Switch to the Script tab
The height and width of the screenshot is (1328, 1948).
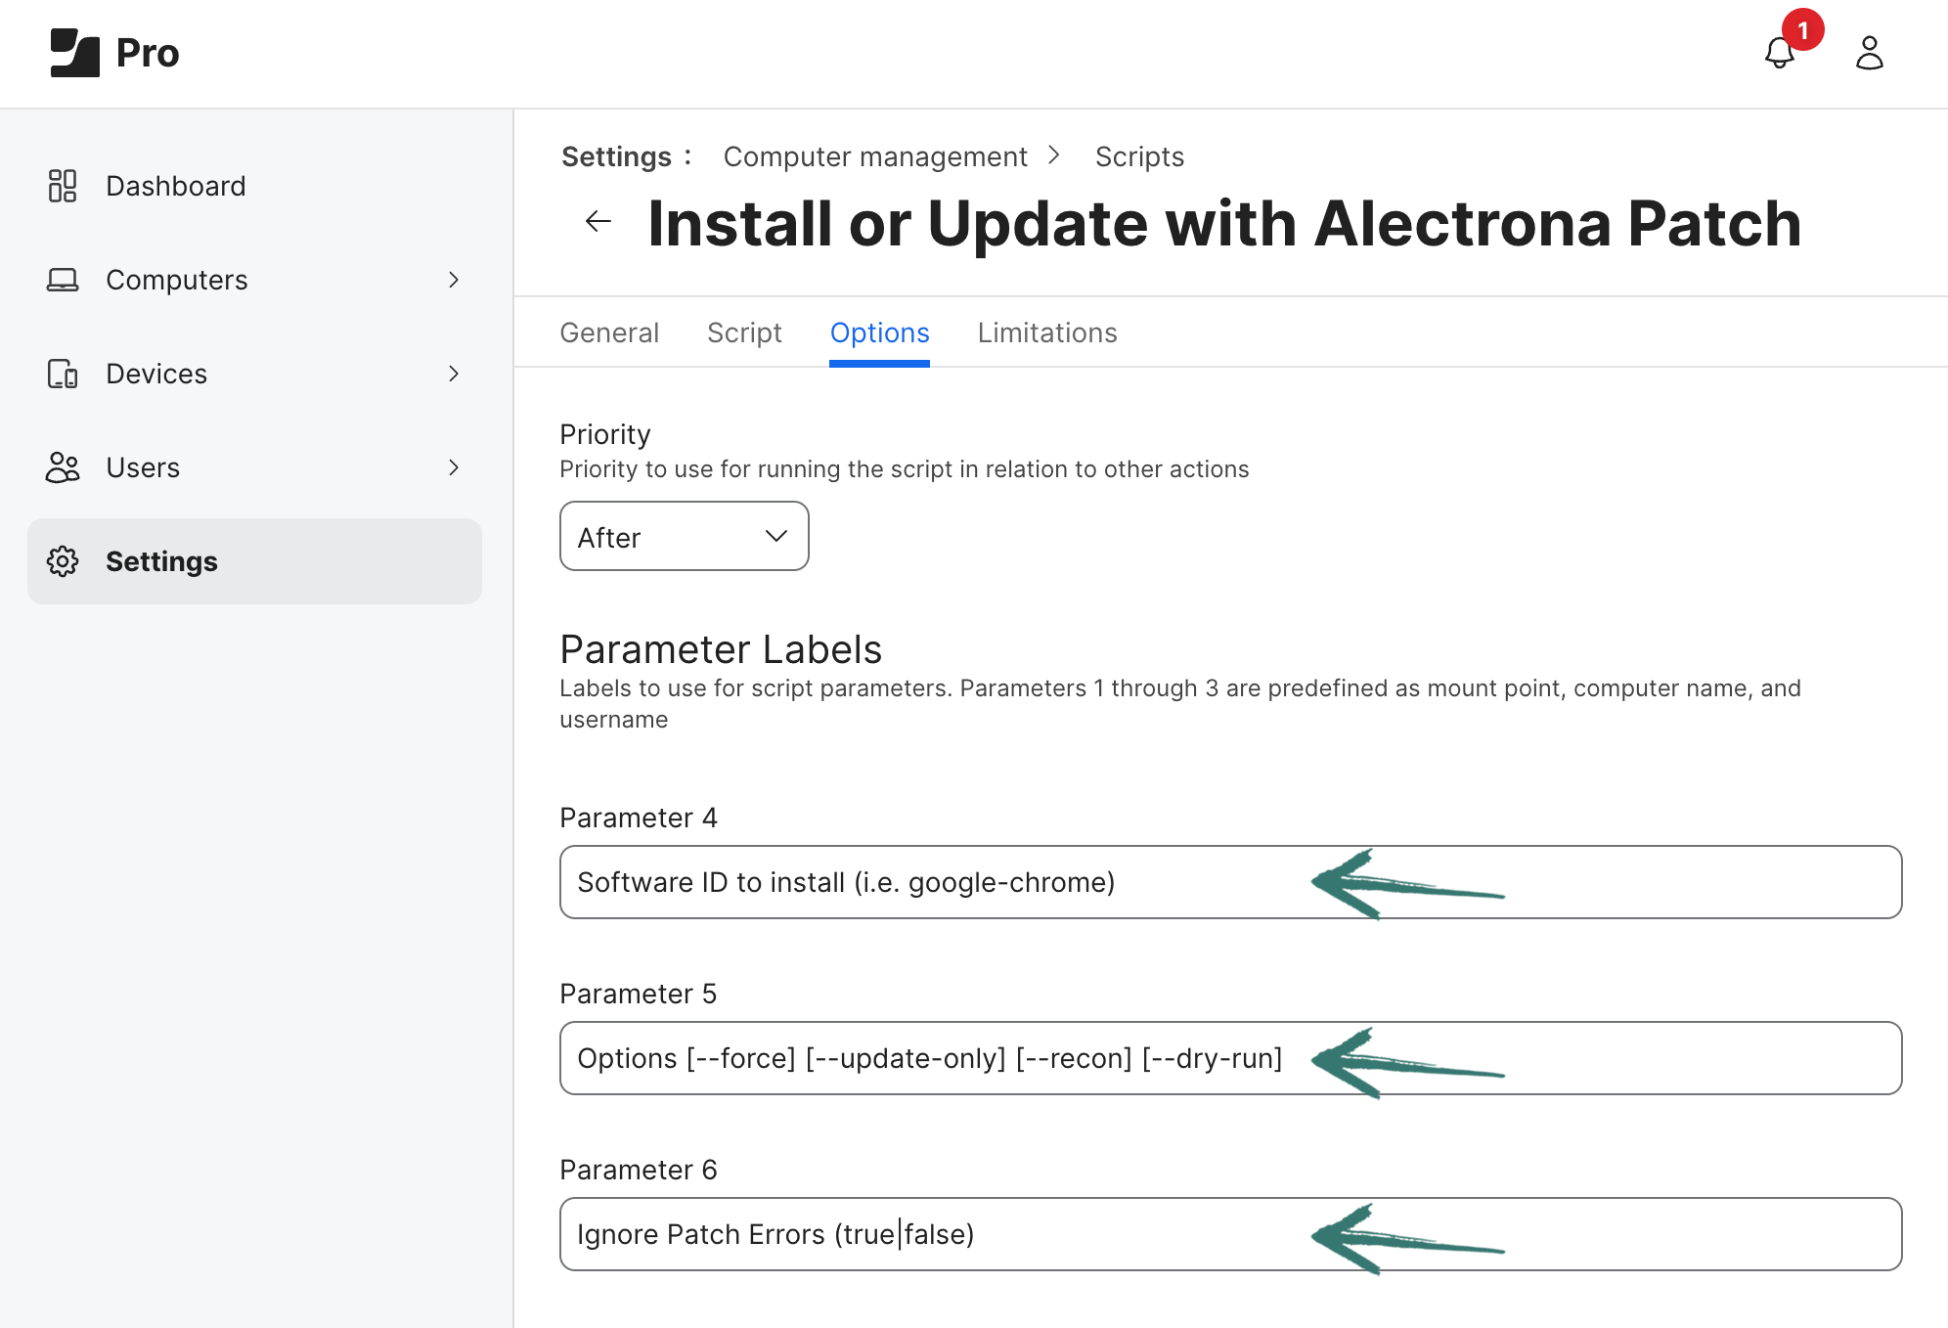click(744, 332)
